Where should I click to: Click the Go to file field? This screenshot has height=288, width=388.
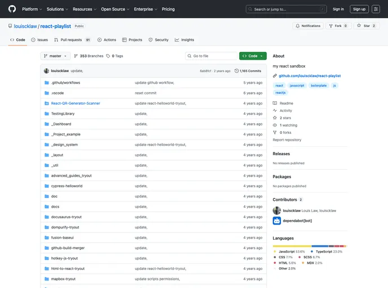(211, 56)
